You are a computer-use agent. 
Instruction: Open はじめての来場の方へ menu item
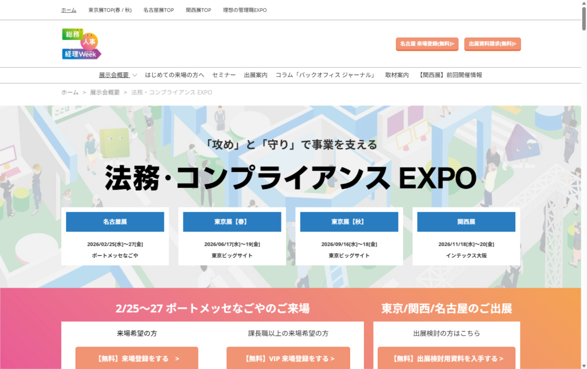point(174,75)
